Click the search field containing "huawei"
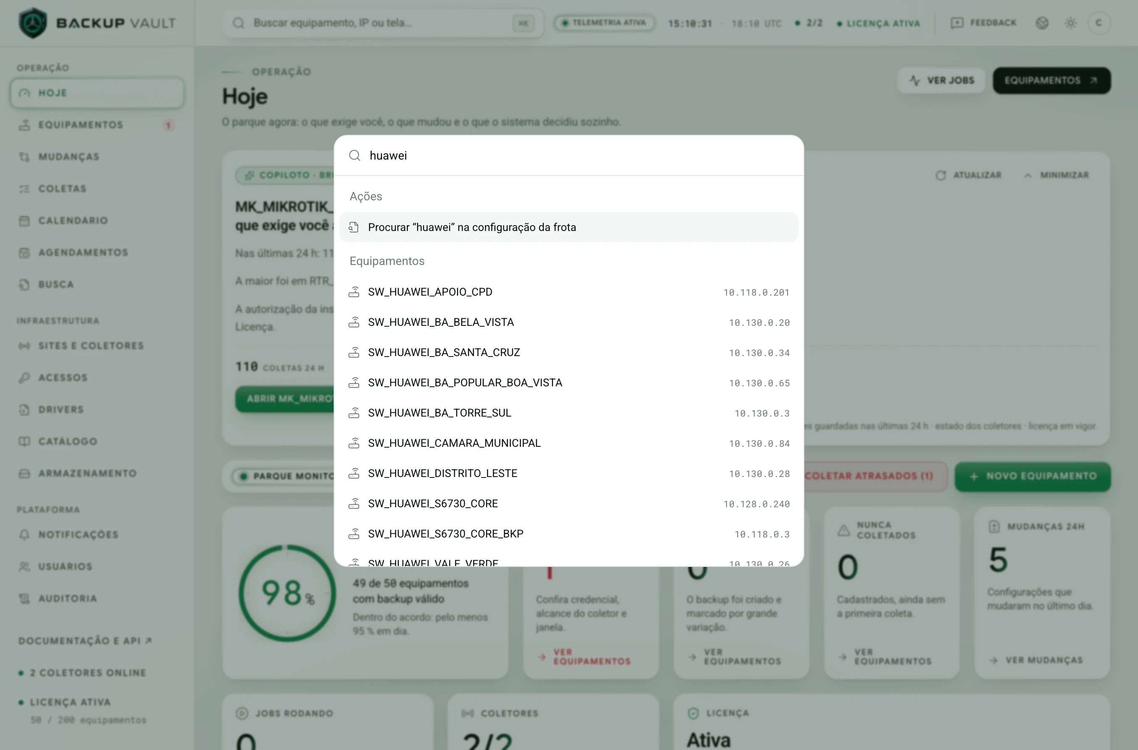The height and width of the screenshot is (750, 1138). [x=569, y=155]
